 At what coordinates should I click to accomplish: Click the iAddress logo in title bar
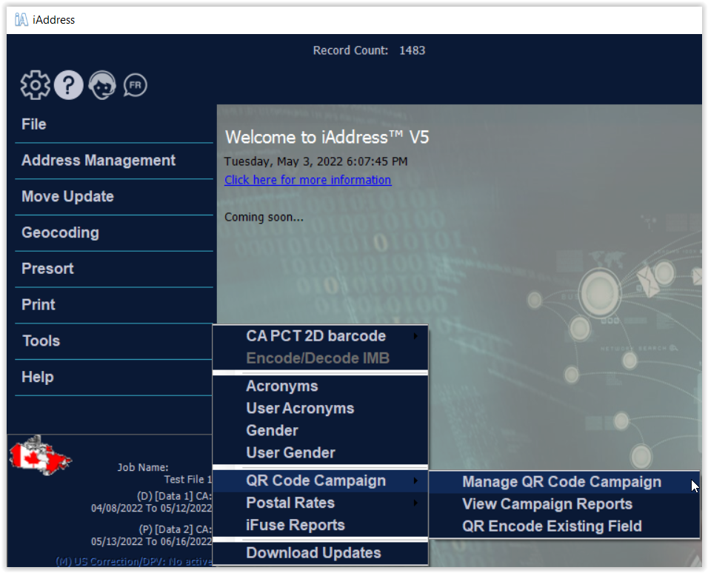(21, 20)
